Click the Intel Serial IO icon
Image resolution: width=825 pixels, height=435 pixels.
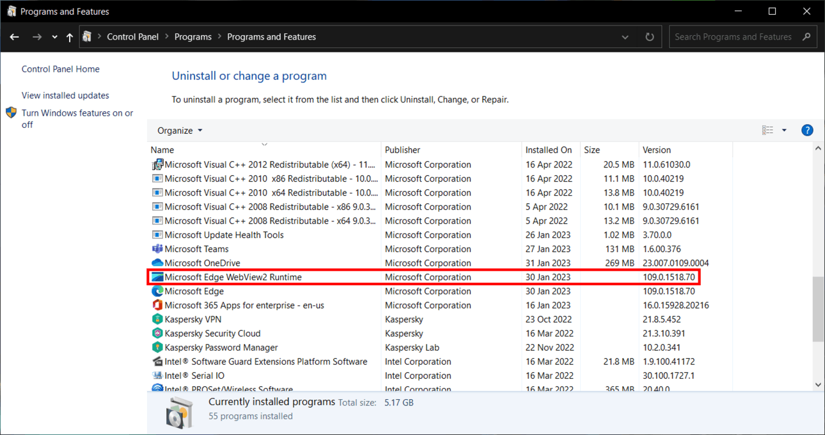pos(157,376)
